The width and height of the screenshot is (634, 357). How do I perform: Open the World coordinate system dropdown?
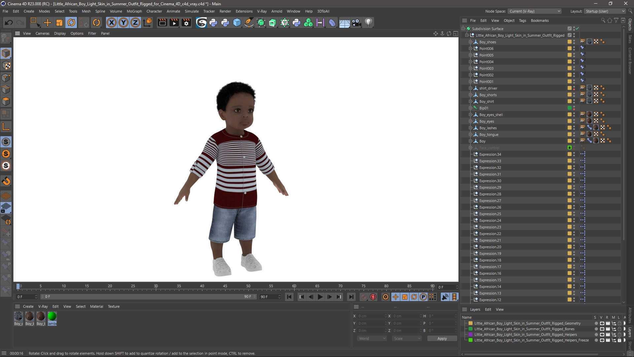(372, 338)
